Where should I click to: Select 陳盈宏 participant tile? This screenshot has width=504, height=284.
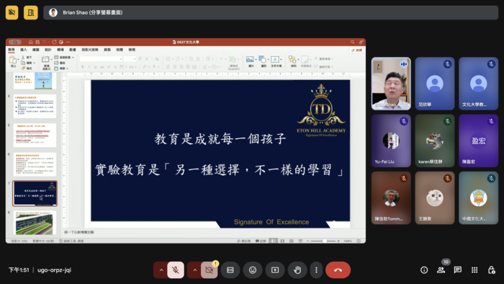(478, 141)
